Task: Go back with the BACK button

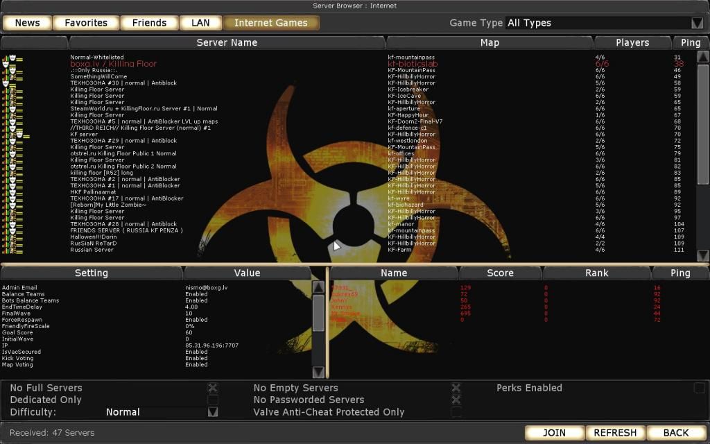Action: click(x=675, y=433)
